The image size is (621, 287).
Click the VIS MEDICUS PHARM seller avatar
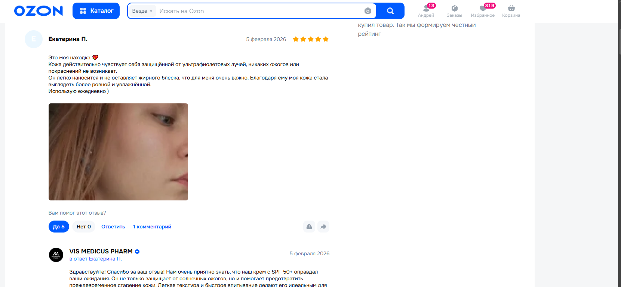56,255
